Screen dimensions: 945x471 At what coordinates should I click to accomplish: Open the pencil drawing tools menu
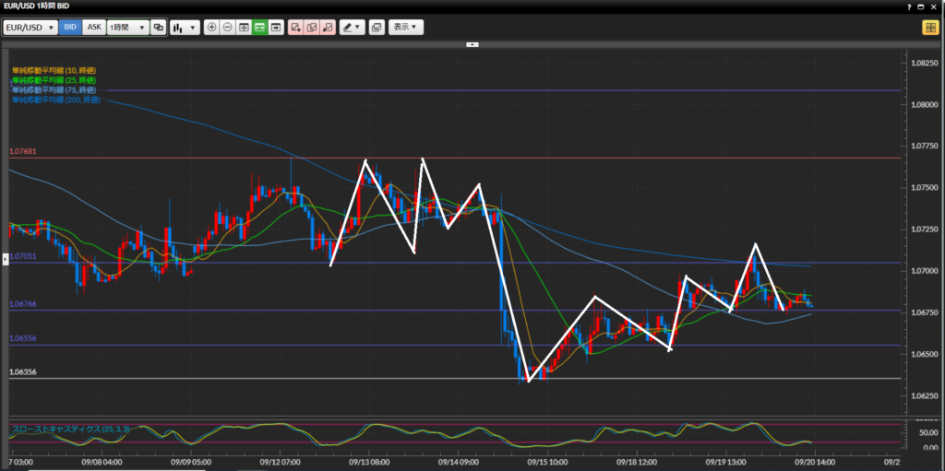click(x=352, y=28)
